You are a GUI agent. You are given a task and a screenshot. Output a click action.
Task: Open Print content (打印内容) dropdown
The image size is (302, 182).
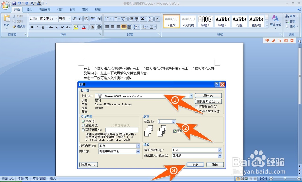[x=138, y=146]
